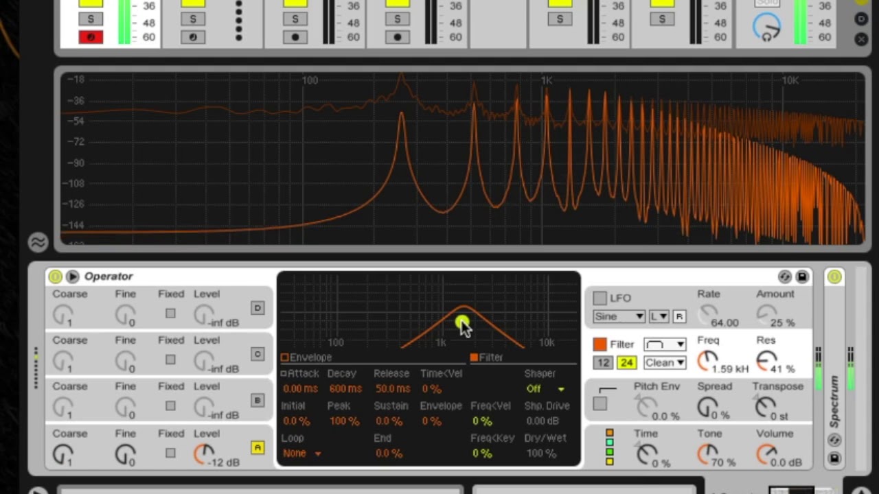Enable the Pitch Envelope switch

pyautogui.click(x=600, y=404)
